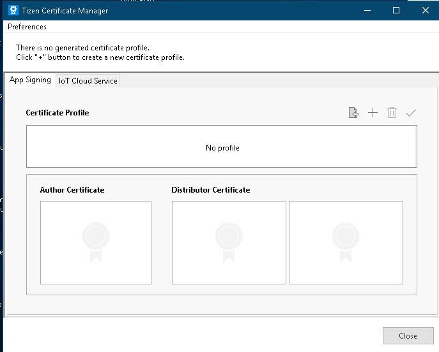
Task: Switch to the IoT Cloud Service tab
Action: pos(88,81)
